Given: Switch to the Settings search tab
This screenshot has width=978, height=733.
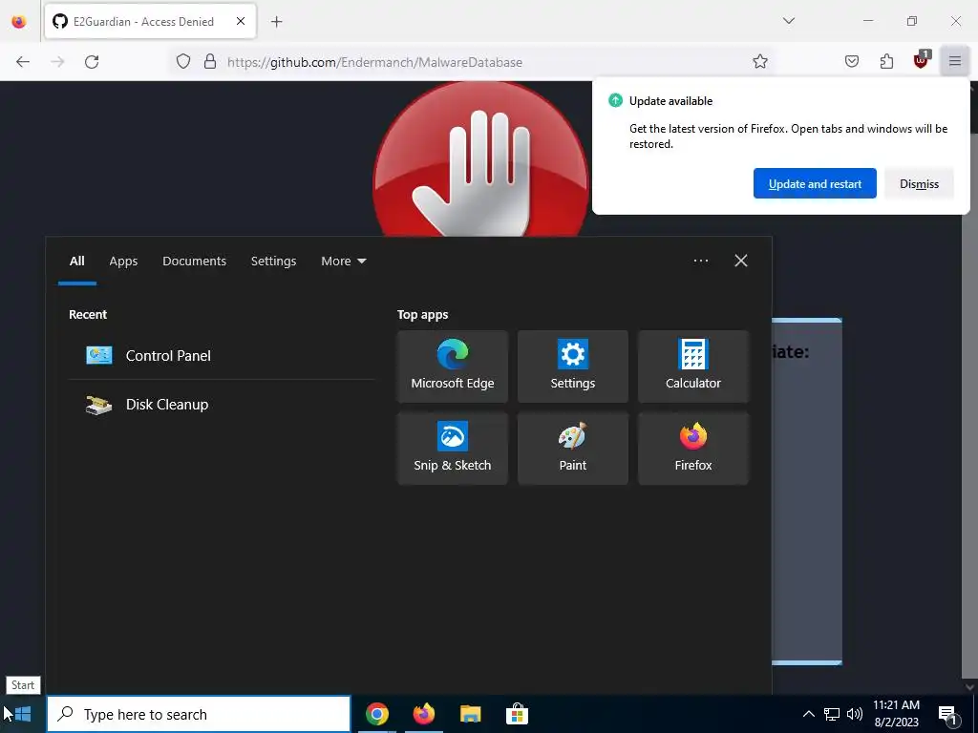Looking at the screenshot, I should click(x=273, y=262).
